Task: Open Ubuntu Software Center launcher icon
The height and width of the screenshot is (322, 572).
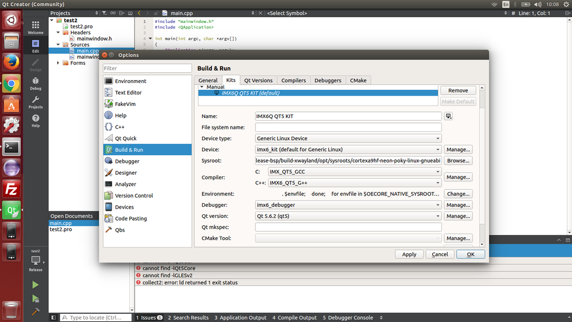Action: click(x=11, y=105)
